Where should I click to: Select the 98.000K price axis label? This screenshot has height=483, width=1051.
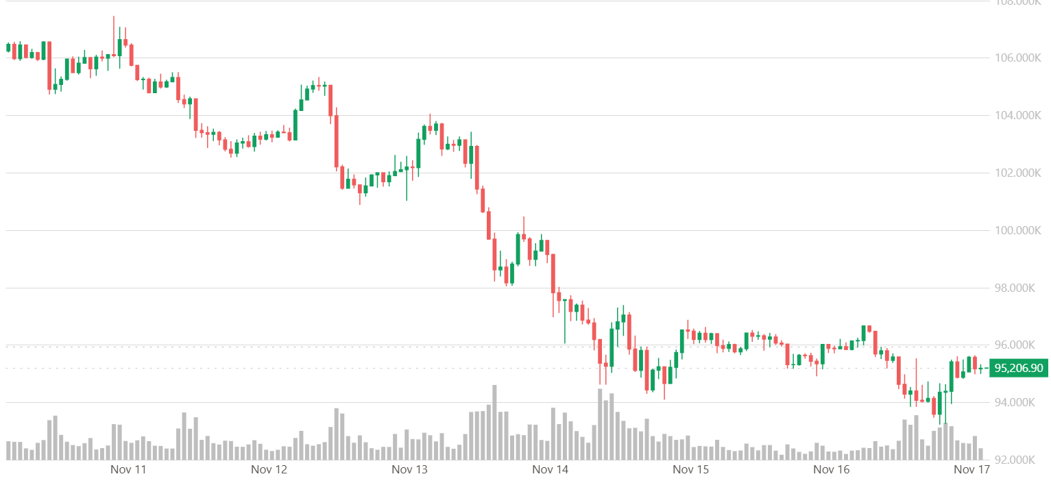pos(1018,288)
